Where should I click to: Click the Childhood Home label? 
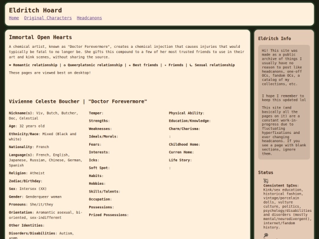[x=184, y=145]
